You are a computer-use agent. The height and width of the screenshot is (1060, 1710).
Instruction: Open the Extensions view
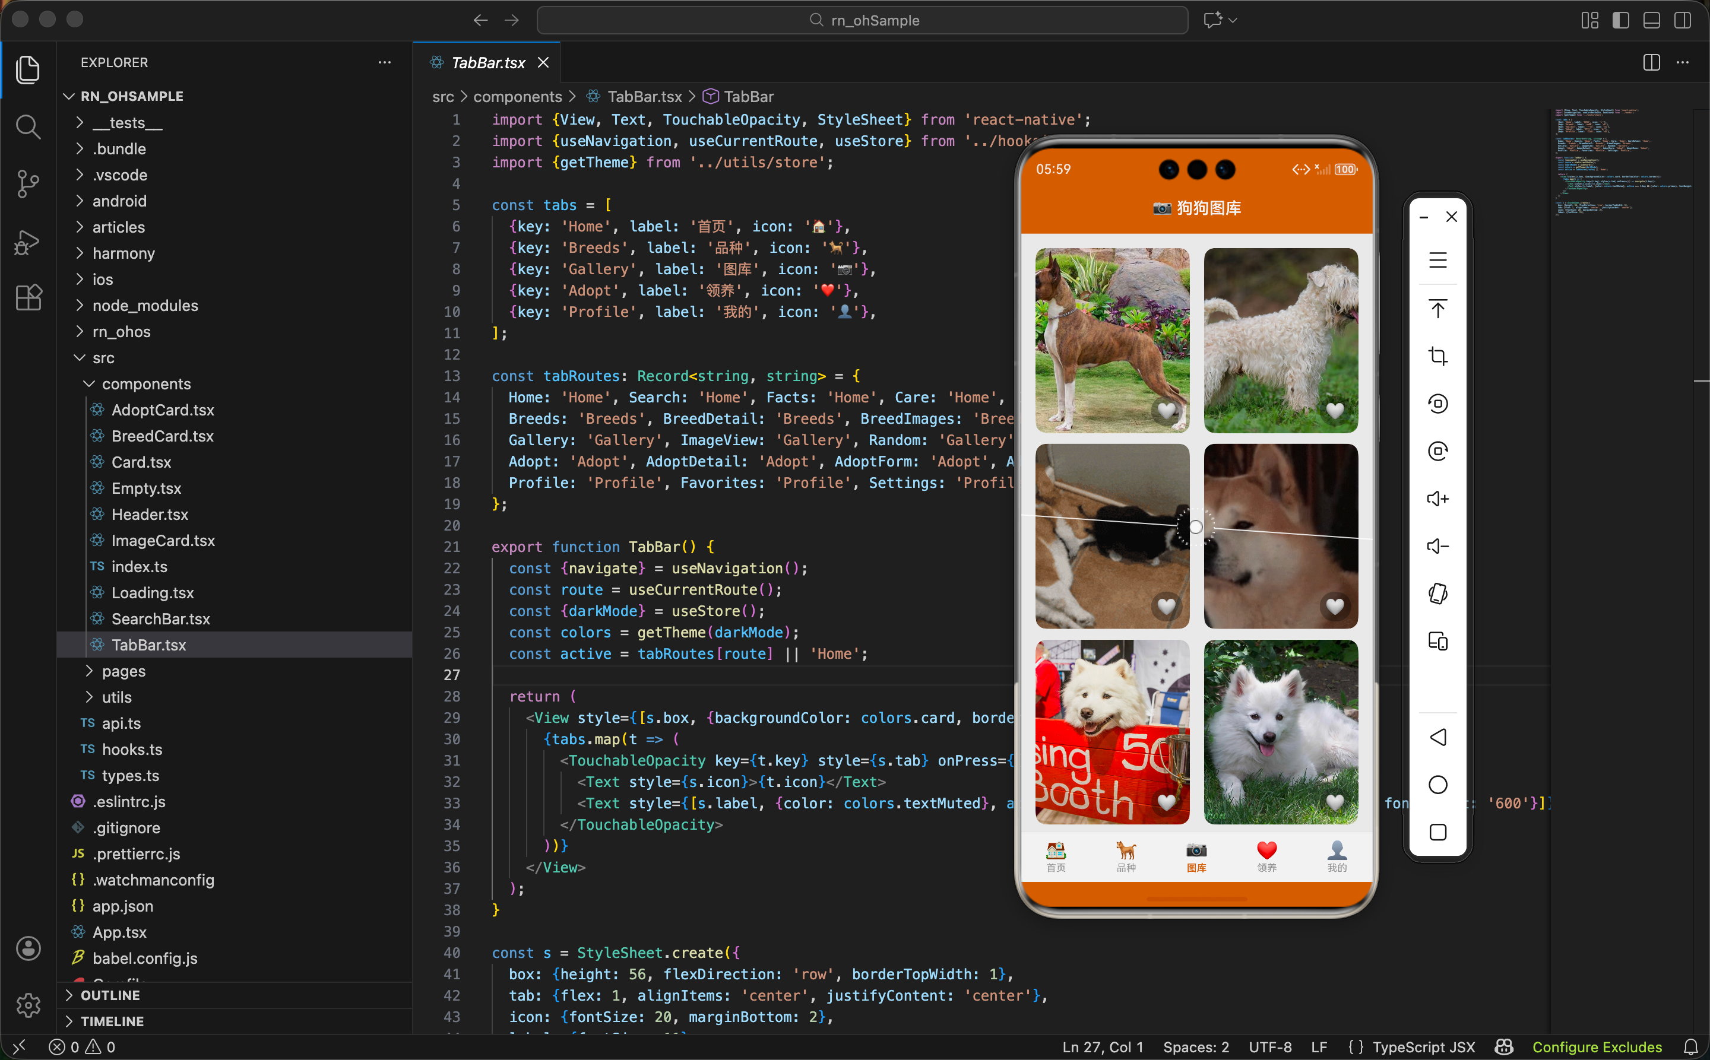pyautogui.click(x=28, y=298)
